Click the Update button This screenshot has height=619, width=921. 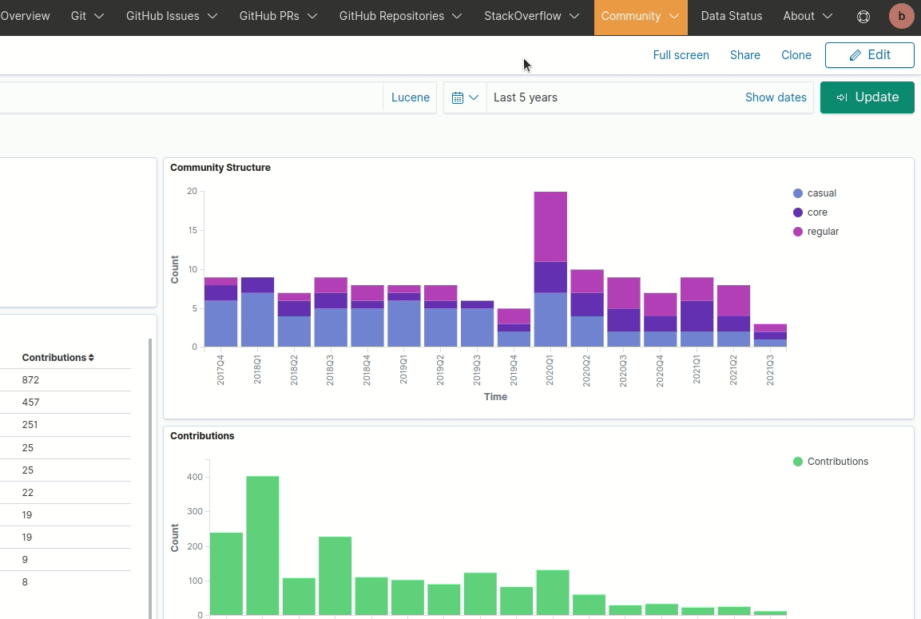[x=867, y=97]
